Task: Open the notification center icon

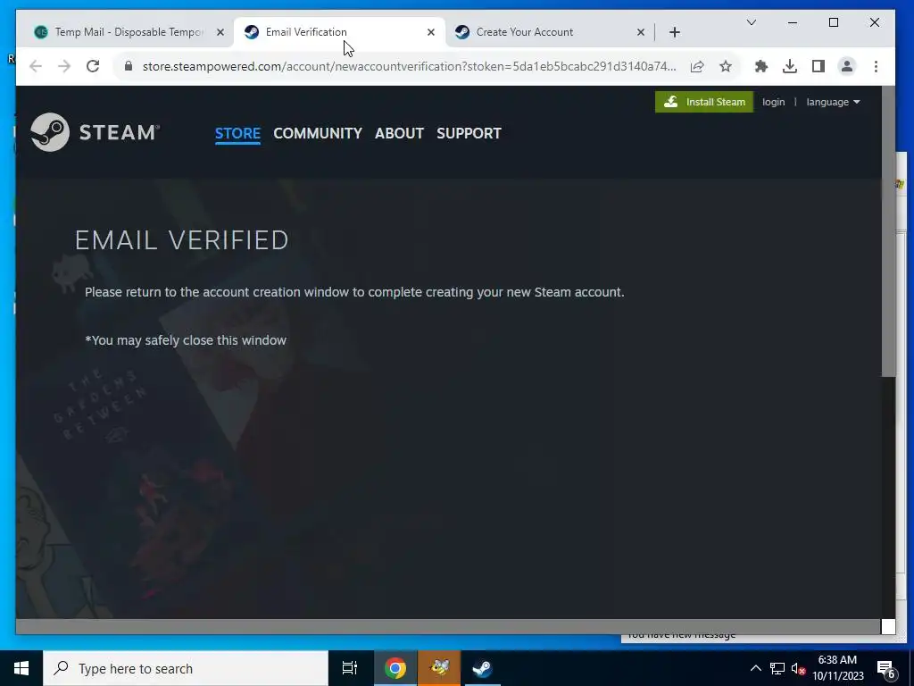Action: coord(886,669)
